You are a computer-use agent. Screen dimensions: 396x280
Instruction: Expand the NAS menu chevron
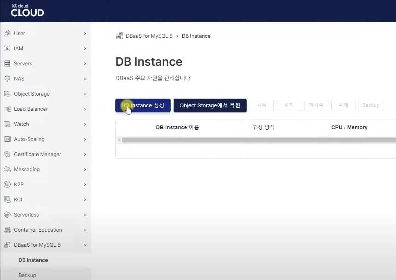pyautogui.click(x=85, y=79)
